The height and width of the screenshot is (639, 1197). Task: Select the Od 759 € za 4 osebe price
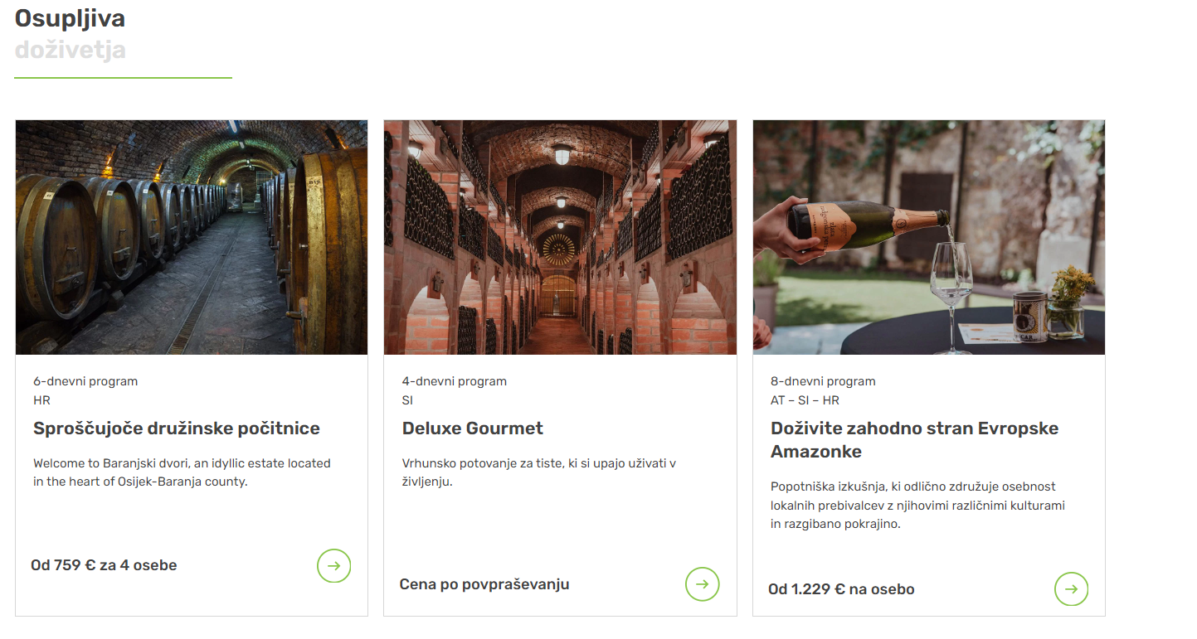pos(104,565)
